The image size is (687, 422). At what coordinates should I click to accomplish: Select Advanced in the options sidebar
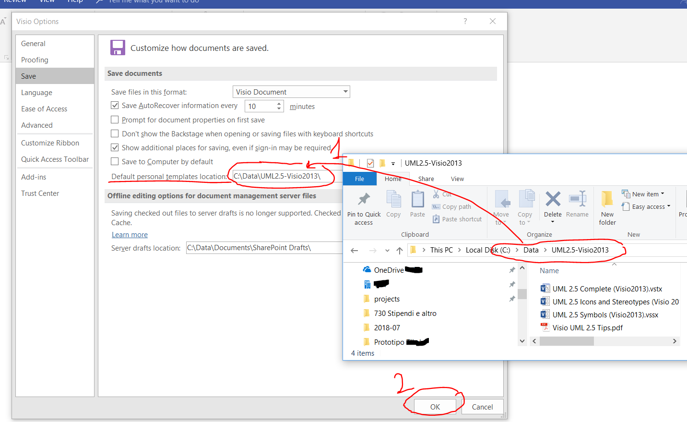[x=37, y=125]
